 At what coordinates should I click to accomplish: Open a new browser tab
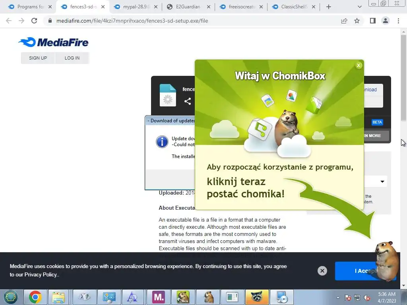329,7
